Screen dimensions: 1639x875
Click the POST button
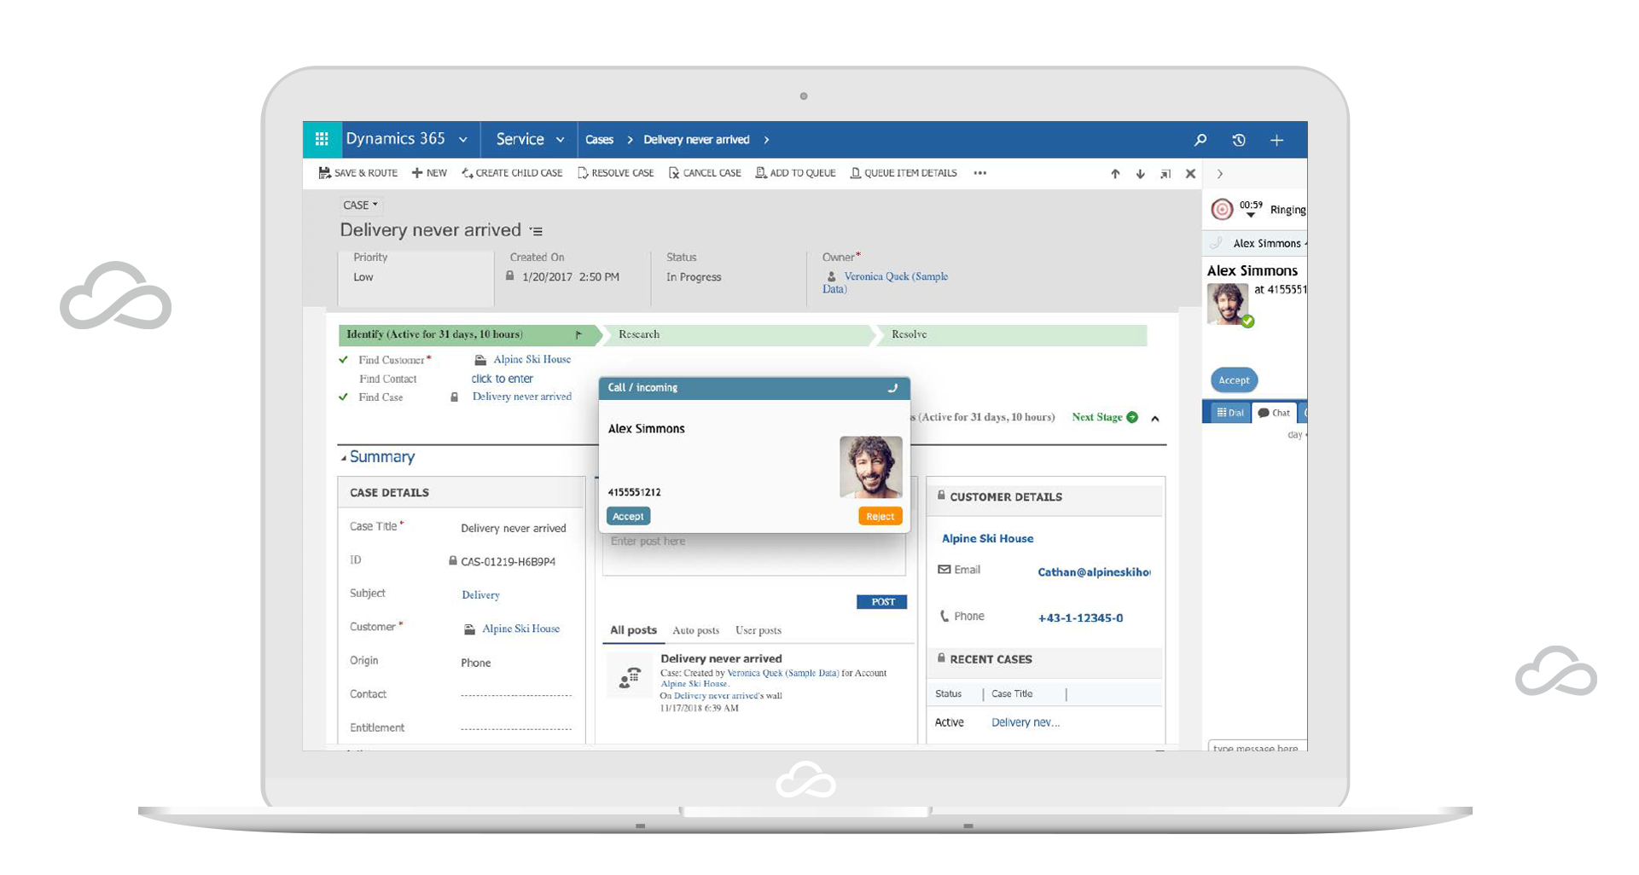pos(881,602)
